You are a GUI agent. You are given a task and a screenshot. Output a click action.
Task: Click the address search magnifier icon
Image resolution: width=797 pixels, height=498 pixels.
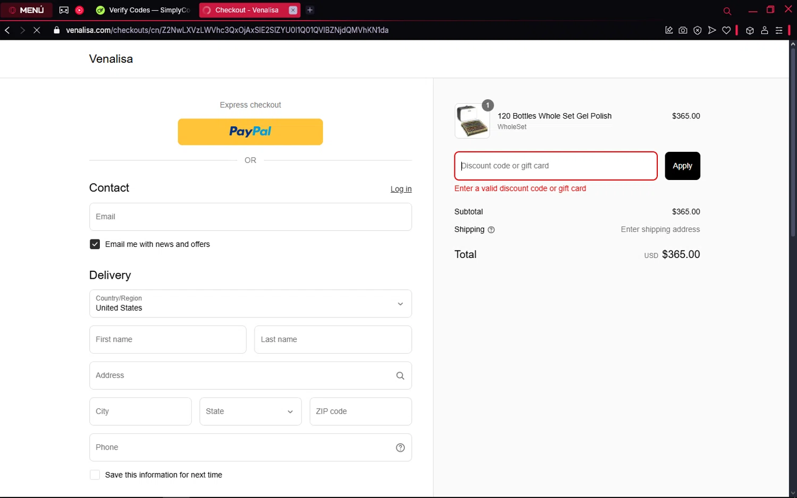click(400, 376)
